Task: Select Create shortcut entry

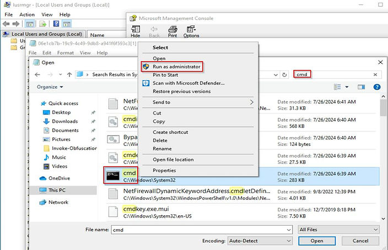Action: click(170, 132)
